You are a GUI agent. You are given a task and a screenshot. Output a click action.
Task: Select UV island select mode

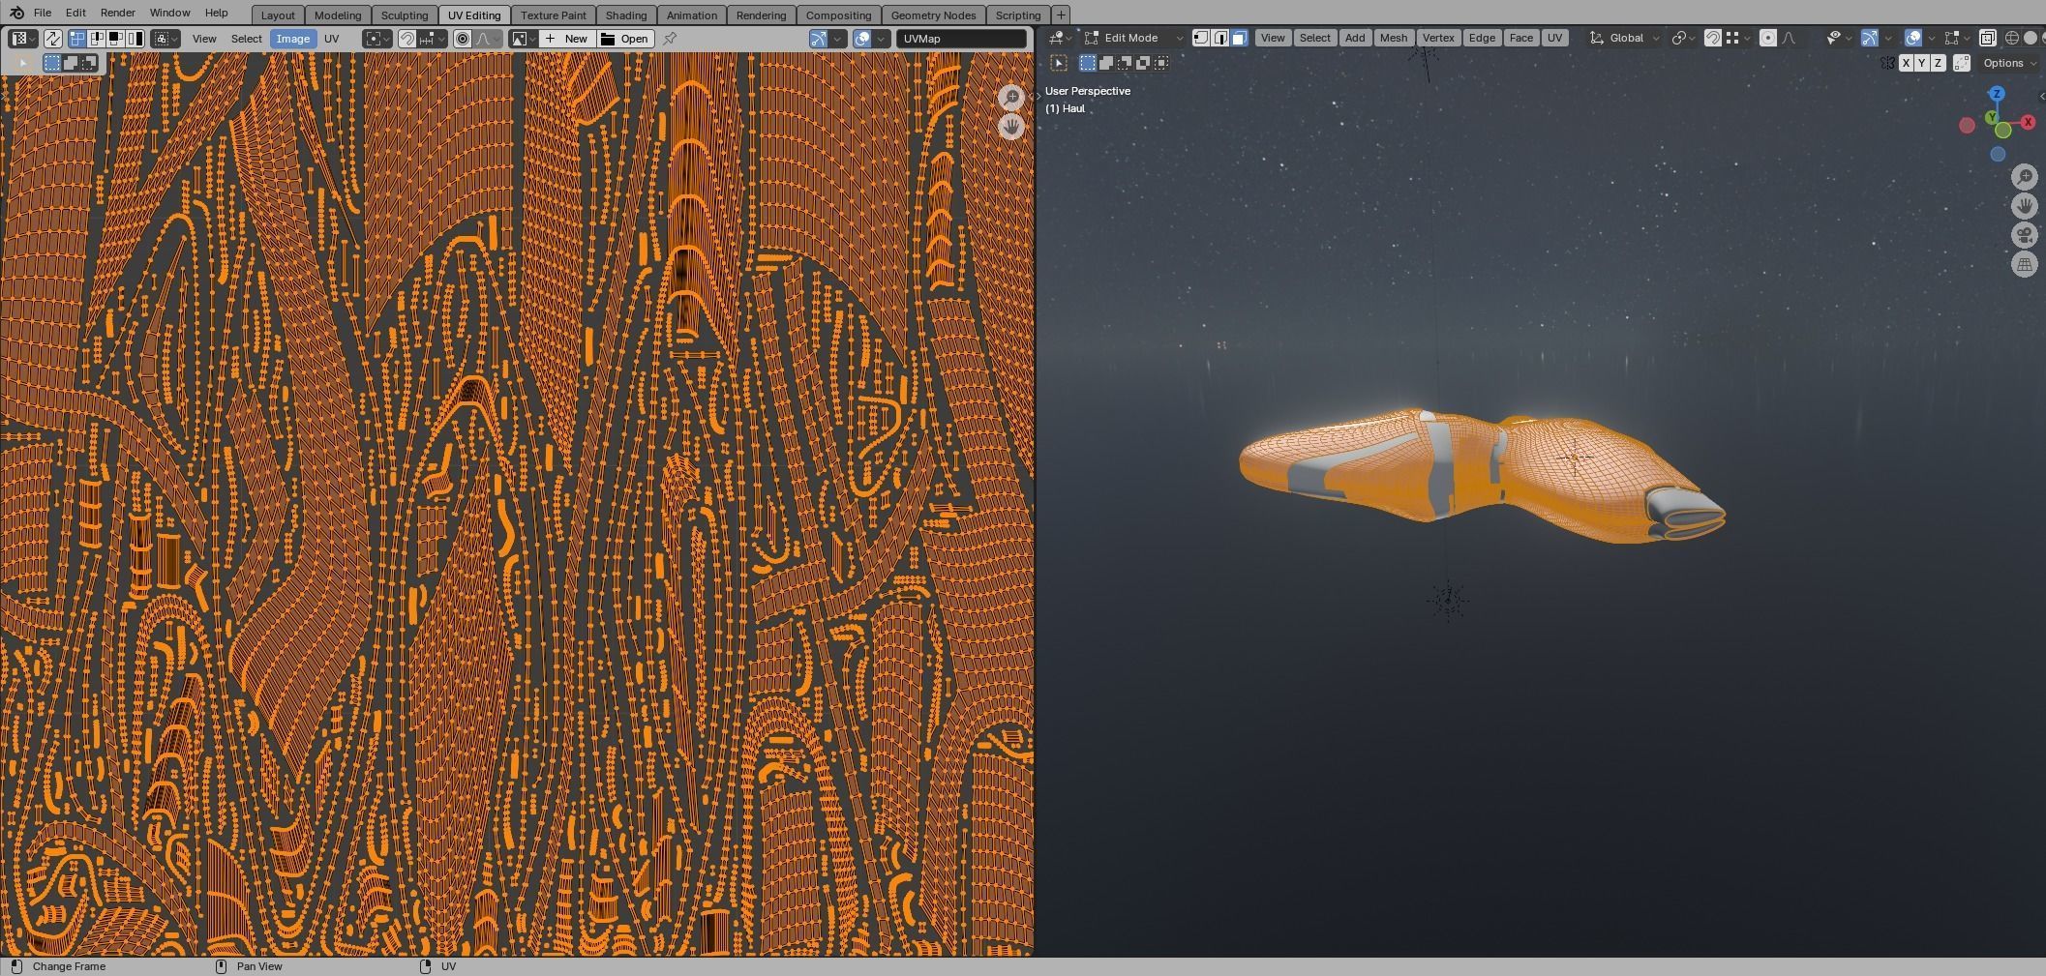[135, 39]
